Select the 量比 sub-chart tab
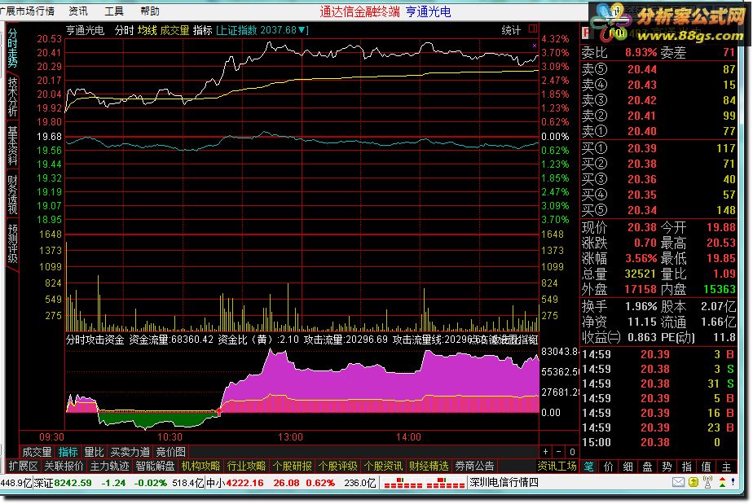This screenshot has width=753, height=504. [94, 452]
